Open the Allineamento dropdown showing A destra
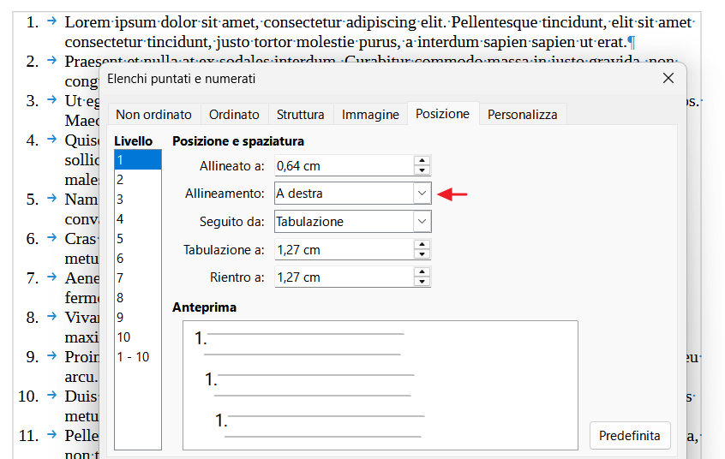The height and width of the screenshot is (459, 725). [353, 194]
